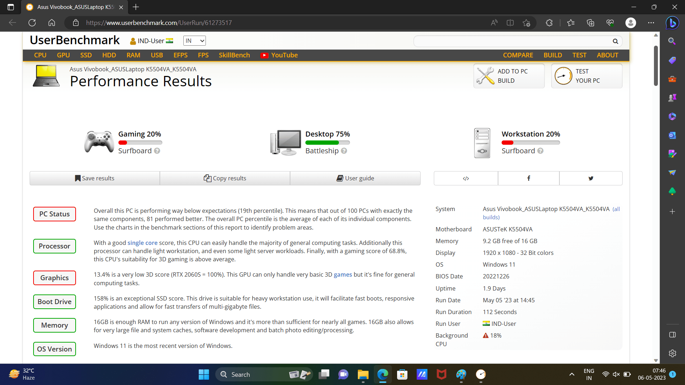Click the Workstation Surfboard help icon
The image size is (685, 385).
pos(540,151)
